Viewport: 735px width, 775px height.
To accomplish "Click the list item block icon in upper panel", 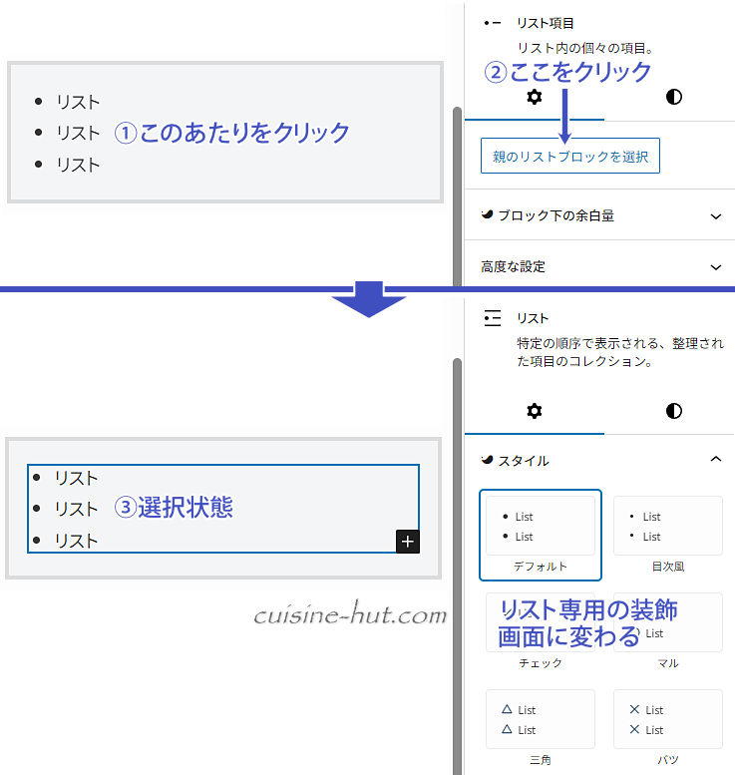I will coord(493,23).
